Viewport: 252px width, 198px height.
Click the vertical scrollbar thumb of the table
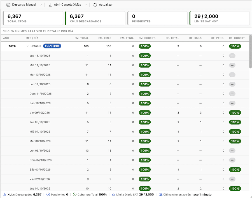point(251,52)
